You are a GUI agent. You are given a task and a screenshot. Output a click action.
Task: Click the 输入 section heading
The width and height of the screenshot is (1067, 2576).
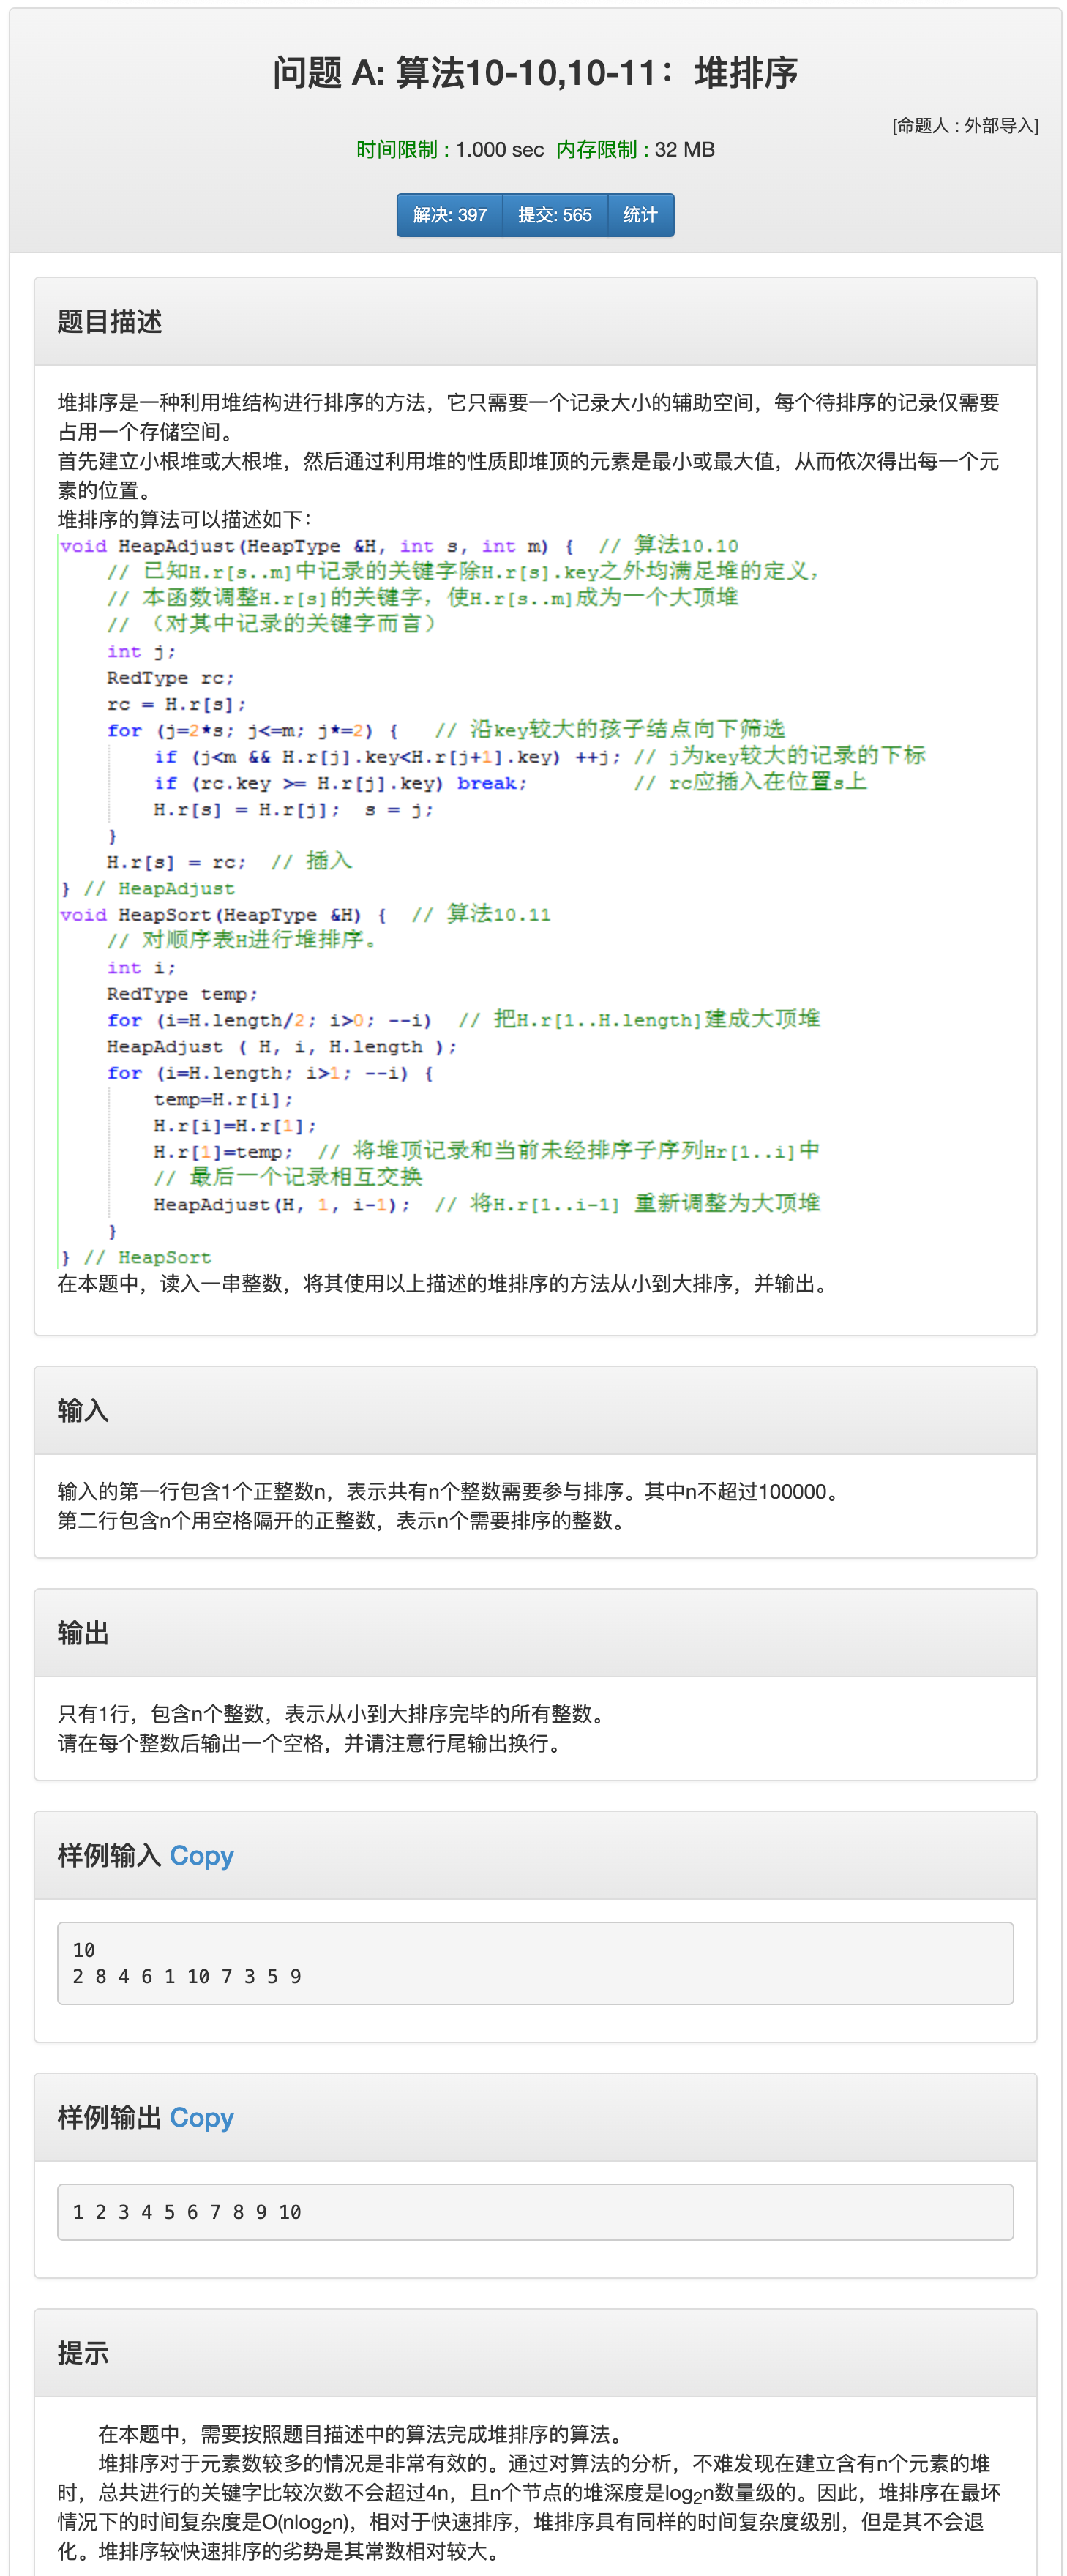[83, 1410]
